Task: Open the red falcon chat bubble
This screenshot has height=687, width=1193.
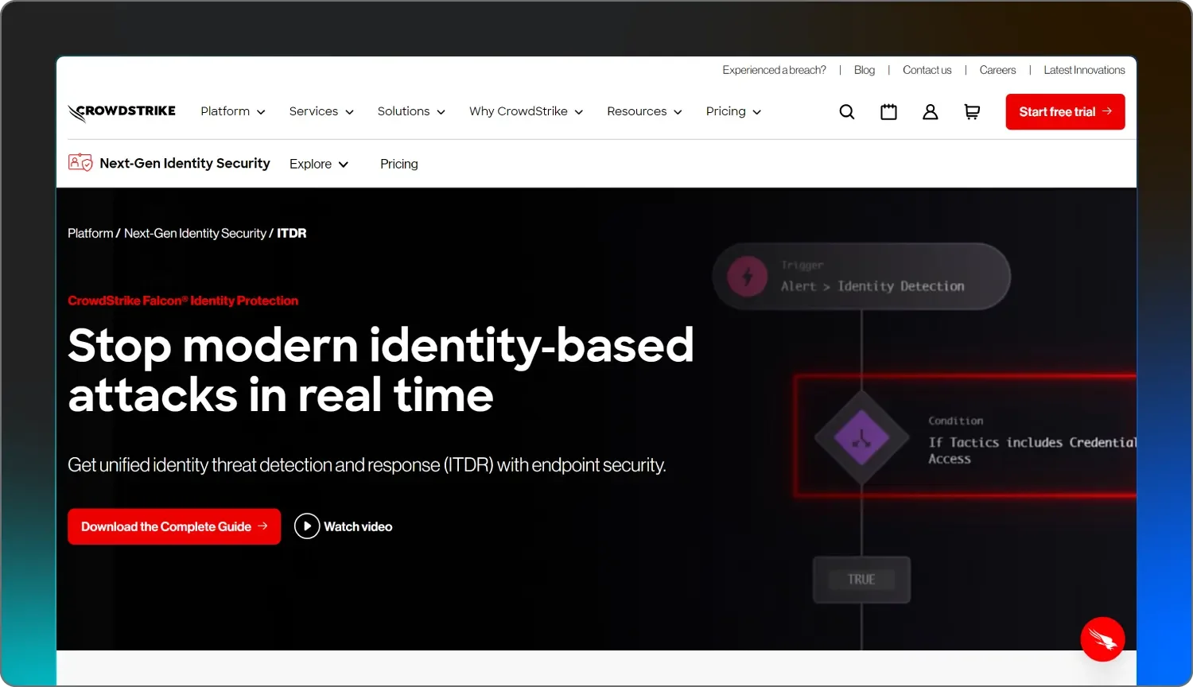Action: click(x=1102, y=639)
